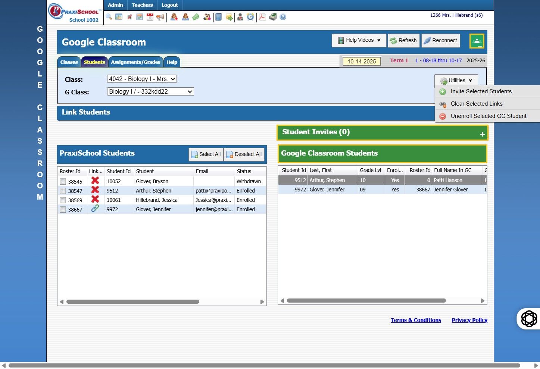The height and width of the screenshot is (369, 540).
Task: Click the blue book toolbar icon
Action: click(x=219, y=17)
